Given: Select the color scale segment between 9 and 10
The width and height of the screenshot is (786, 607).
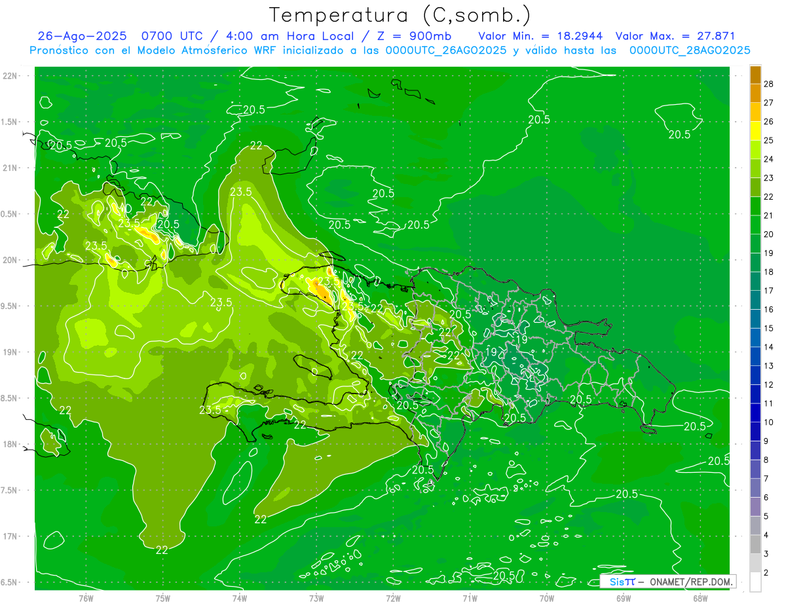Looking at the screenshot, I should 755,432.
